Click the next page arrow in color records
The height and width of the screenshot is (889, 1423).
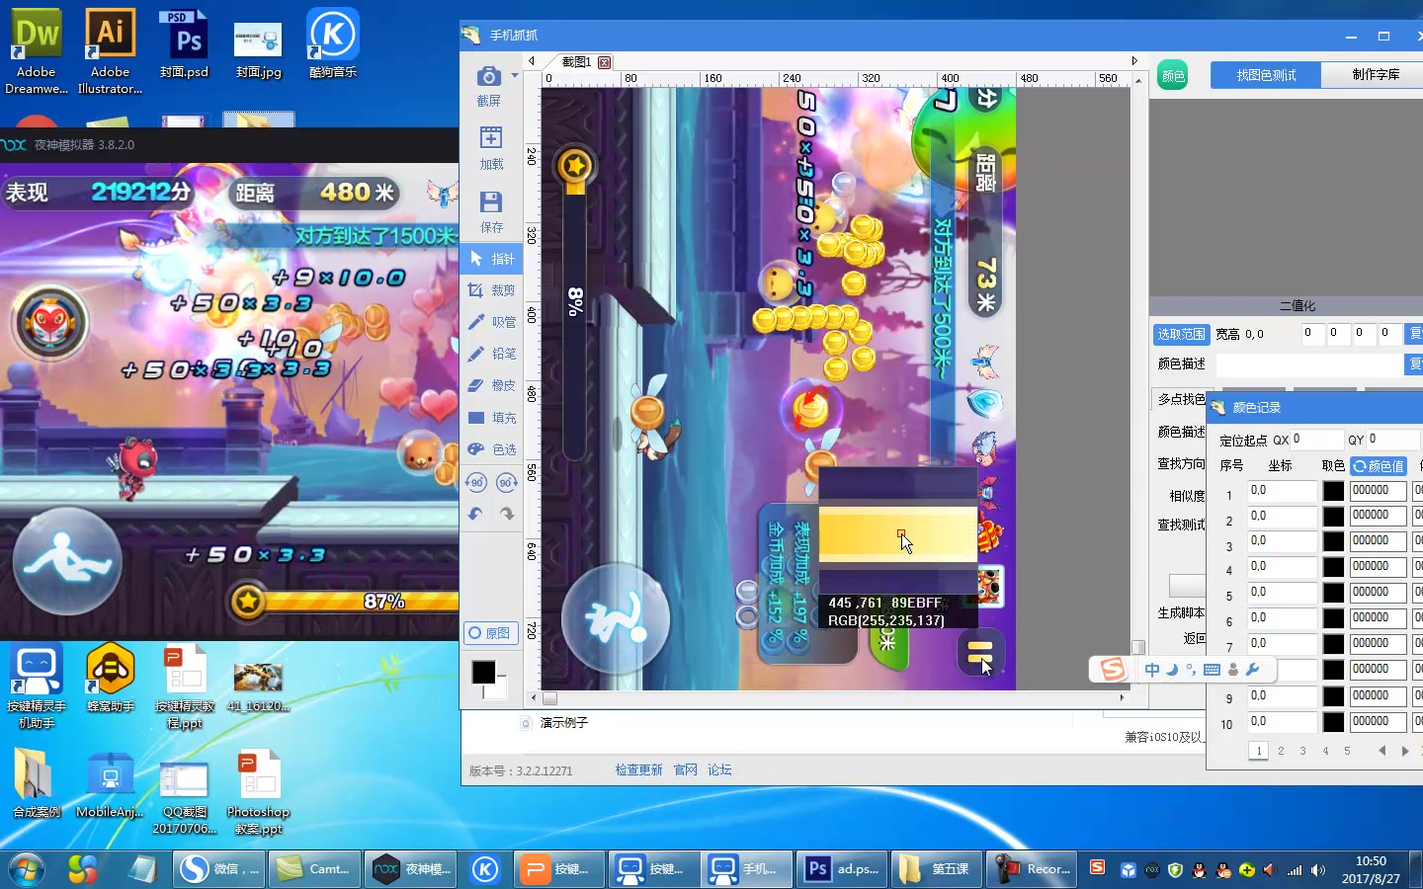[x=1405, y=752]
